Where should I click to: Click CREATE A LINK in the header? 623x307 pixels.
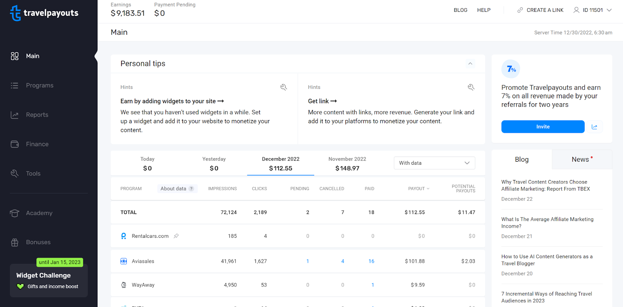tap(545, 10)
